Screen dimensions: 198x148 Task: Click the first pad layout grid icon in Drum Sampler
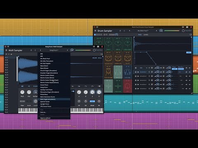coord(95,35)
